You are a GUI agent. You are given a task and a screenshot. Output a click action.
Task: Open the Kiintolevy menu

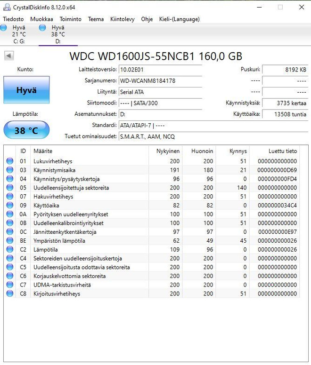[x=123, y=19]
